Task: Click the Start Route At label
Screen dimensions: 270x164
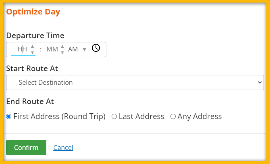Action: [x=32, y=68]
